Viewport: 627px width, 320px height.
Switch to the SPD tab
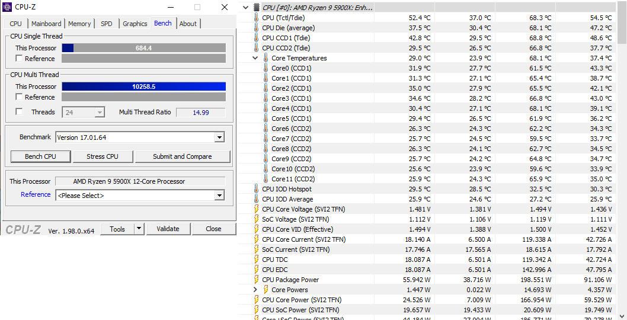click(106, 24)
